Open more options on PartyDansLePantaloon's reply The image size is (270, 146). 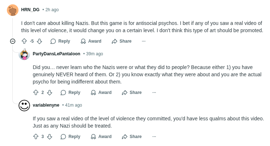pos(154,93)
